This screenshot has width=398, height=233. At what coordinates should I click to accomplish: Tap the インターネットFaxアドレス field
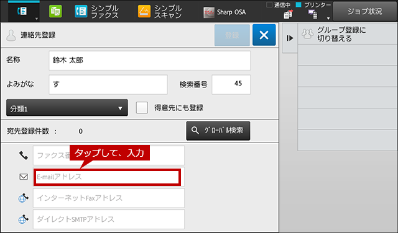point(109,198)
